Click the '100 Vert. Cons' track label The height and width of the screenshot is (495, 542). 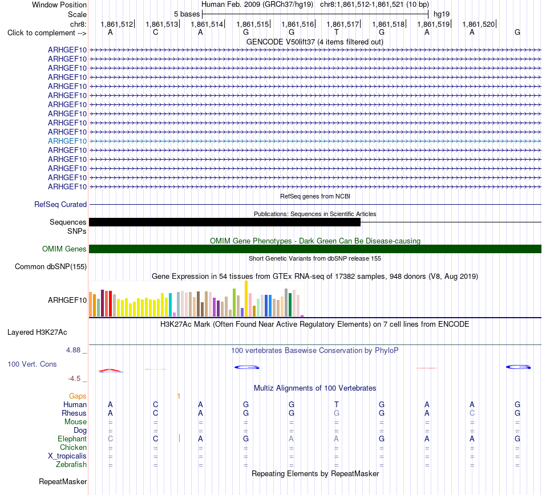click(32, 364)
